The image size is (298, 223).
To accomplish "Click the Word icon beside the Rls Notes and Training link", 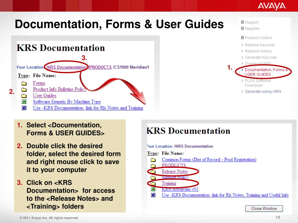I will point(24,108).
